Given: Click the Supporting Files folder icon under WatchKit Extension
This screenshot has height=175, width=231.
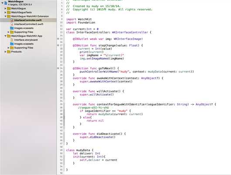Looking at the screenshot, I should [12, 32].
